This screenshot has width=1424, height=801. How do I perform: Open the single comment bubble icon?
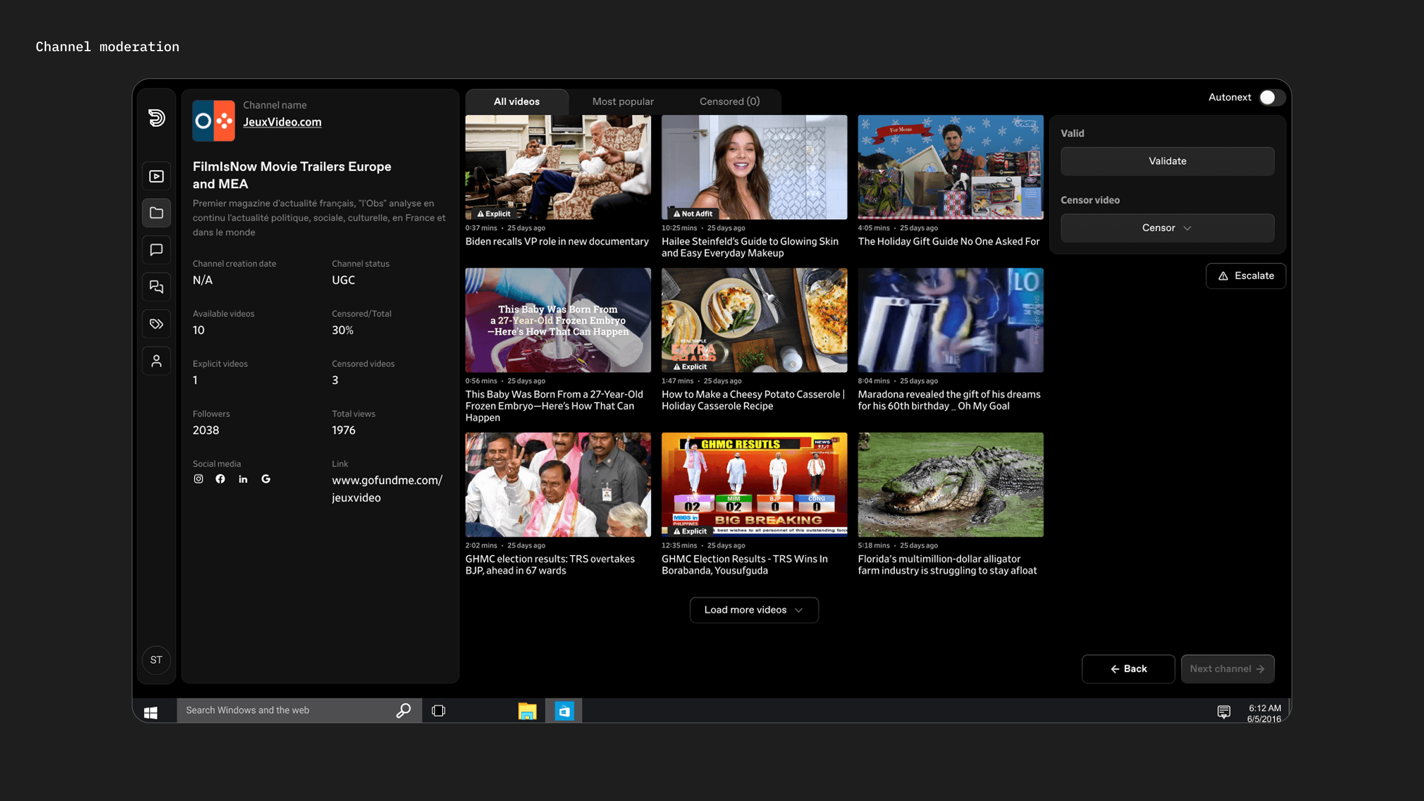pos(156,250)
